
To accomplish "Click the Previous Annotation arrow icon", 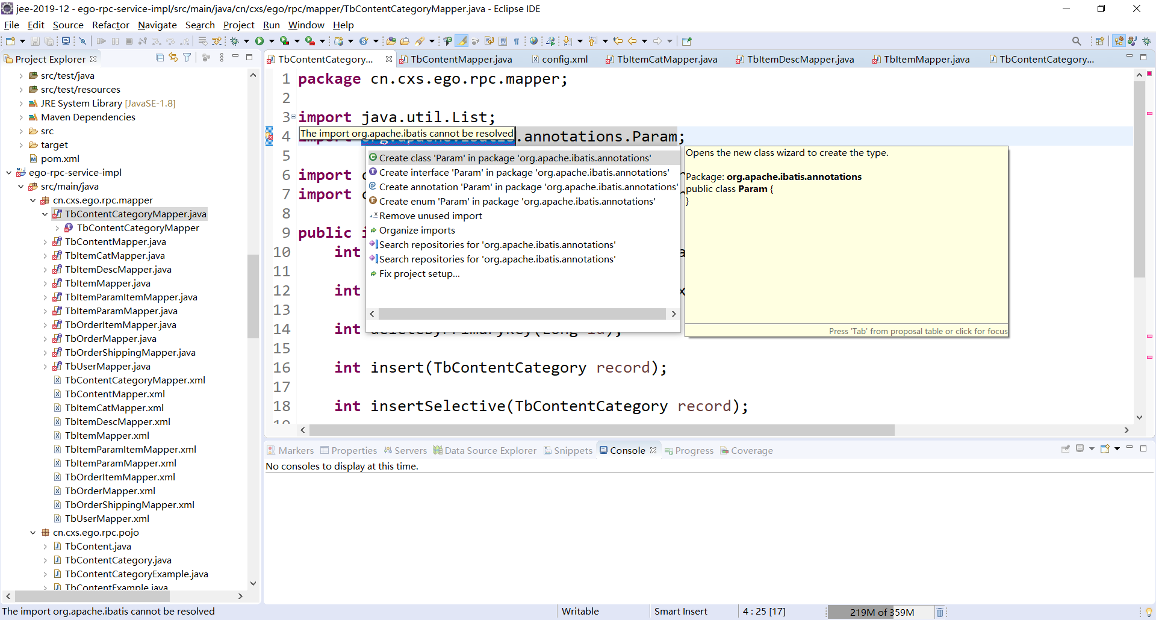I will click(x=592, y=41).
